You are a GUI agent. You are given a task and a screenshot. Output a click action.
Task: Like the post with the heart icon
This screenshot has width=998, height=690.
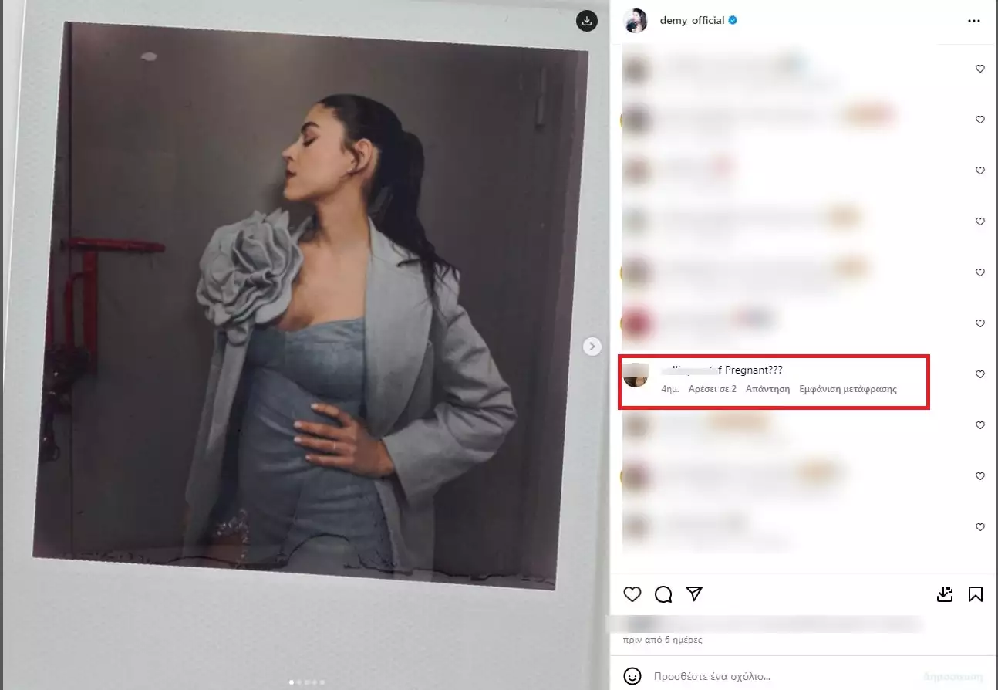[632, 594]
